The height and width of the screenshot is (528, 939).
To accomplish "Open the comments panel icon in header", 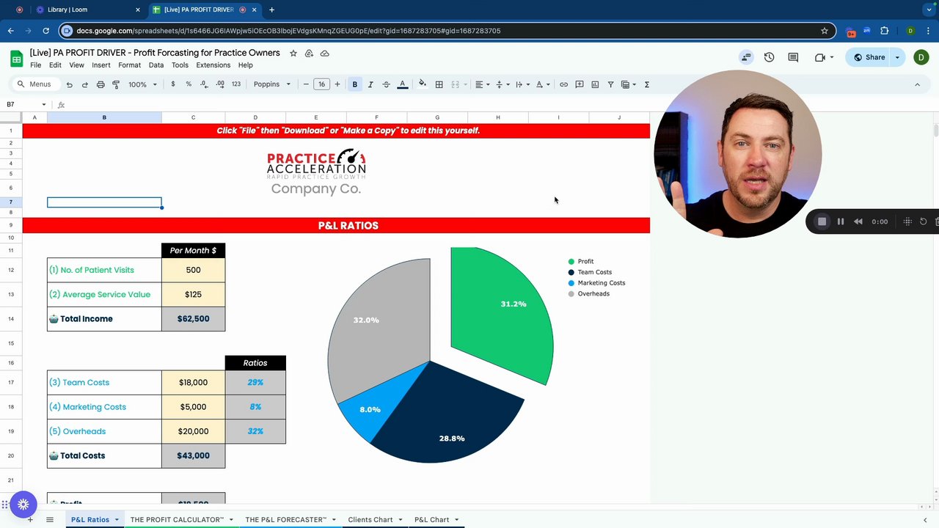I will [x=793, y=57].
